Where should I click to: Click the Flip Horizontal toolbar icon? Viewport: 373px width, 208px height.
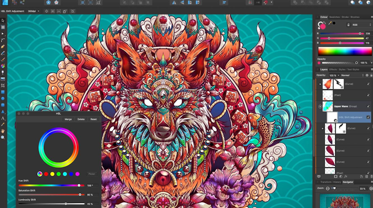click(174, 2)
